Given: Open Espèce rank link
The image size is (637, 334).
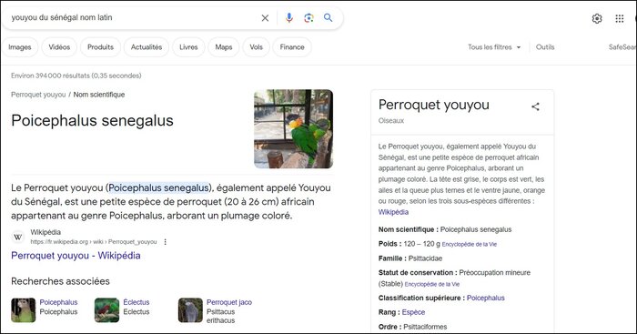Looking at the screenshot, I should (413, 312).
